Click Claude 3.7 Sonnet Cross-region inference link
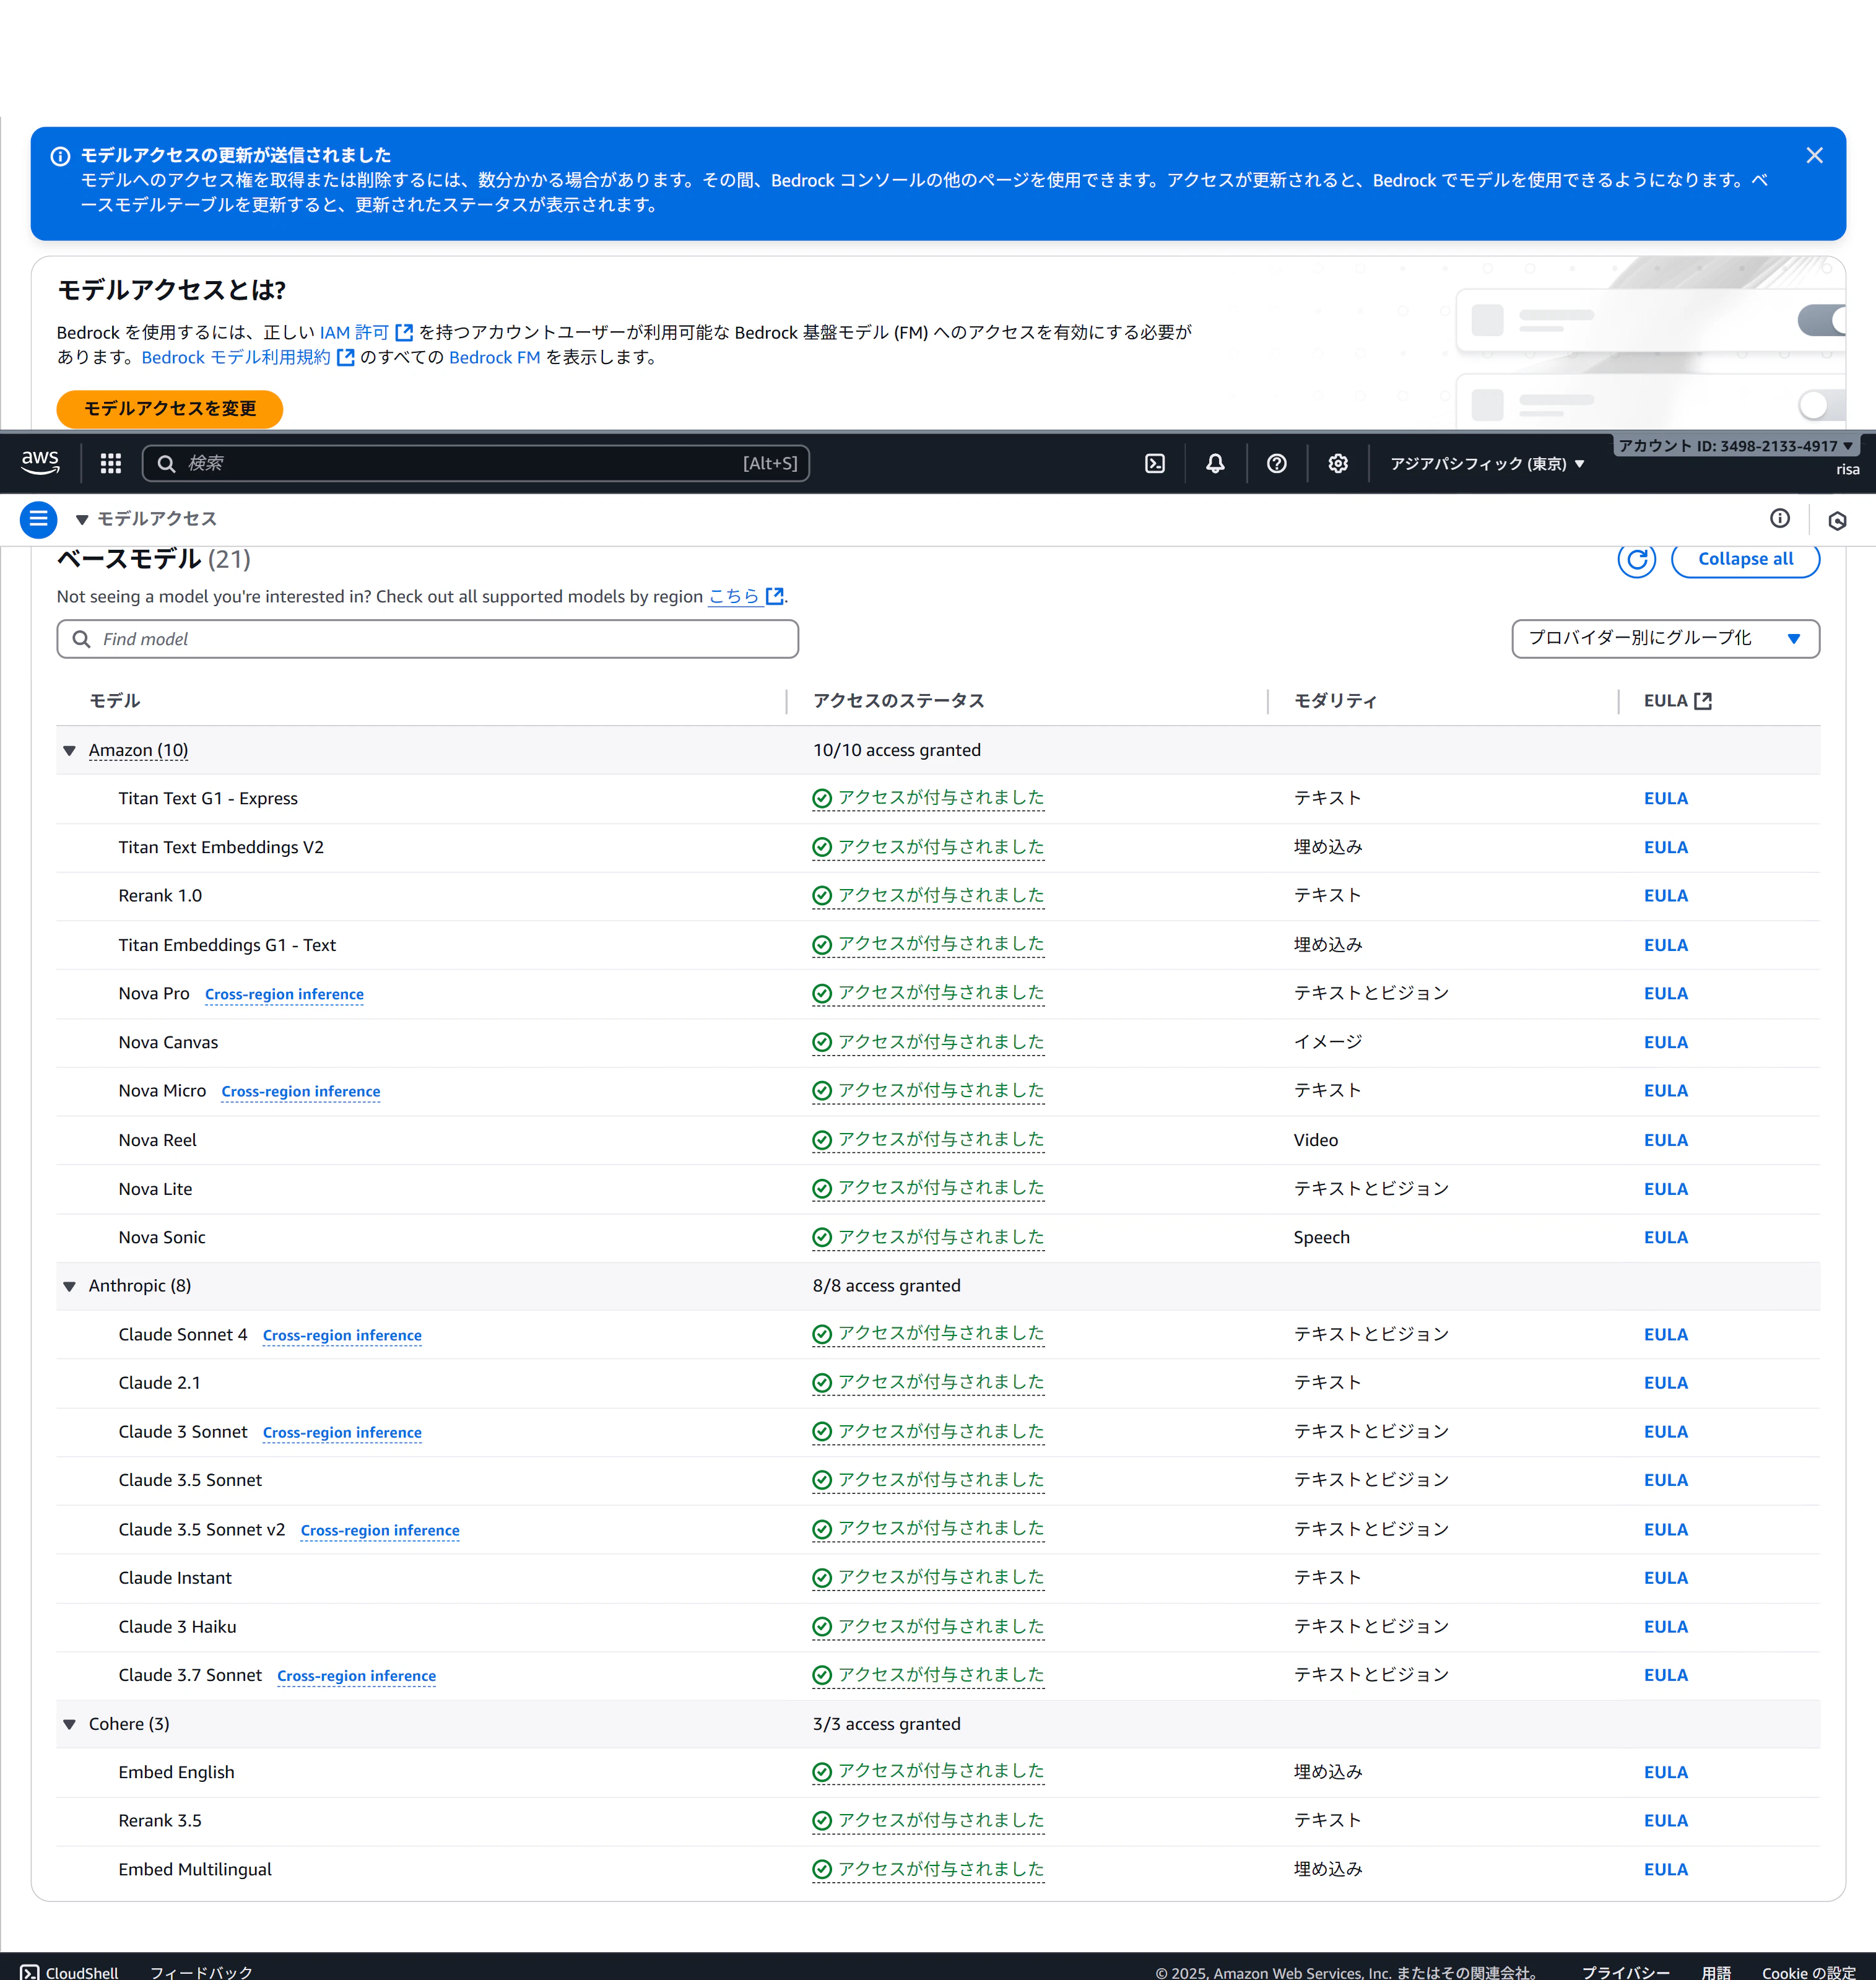 click(356, 1676)
